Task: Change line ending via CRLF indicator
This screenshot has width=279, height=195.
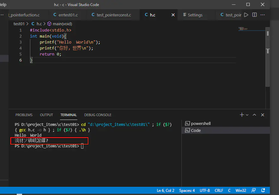Action: coord(219,190)
